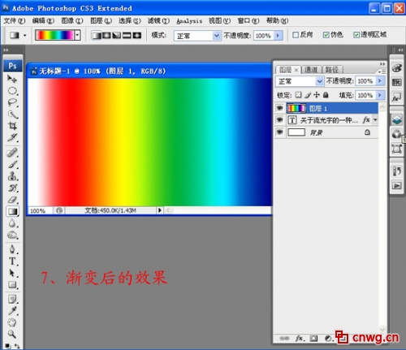The width and height of the screenshot is (406, 350).
Task: Click the gradient preview swatch
Action: click(x=55, y=35)
